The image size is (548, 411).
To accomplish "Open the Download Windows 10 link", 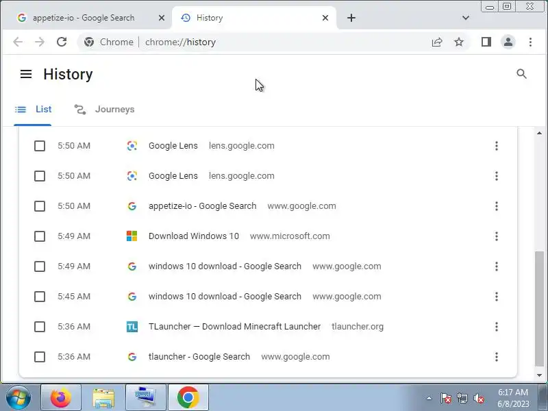I will [x=194, y=236].
